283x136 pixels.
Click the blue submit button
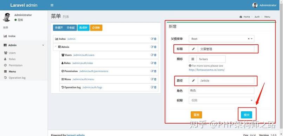pyautogui.click(x=246, y=115)
